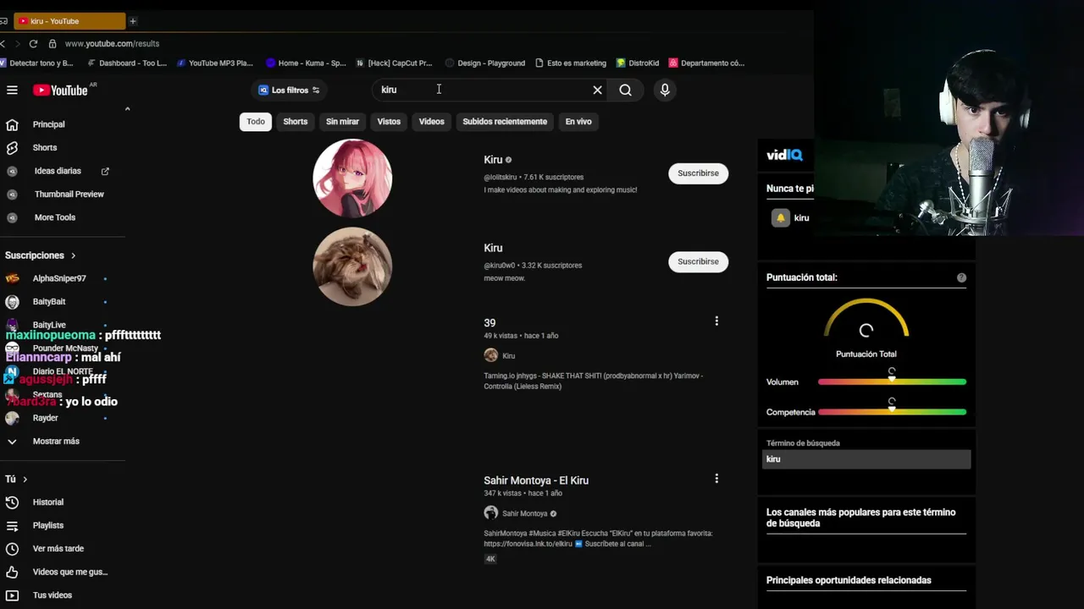
Task: Open options for Sahir Montoya video
Action: pyautogui.click(x=716, y=479)
